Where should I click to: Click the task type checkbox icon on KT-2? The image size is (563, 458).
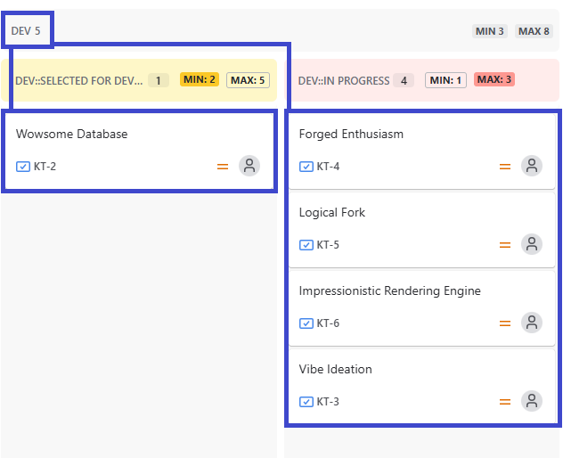pyautogui.click(x=23, y=166)
